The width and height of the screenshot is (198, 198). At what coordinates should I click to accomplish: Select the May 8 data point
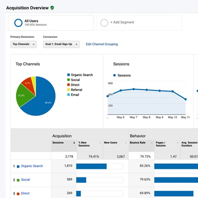(x=147, y=90)
